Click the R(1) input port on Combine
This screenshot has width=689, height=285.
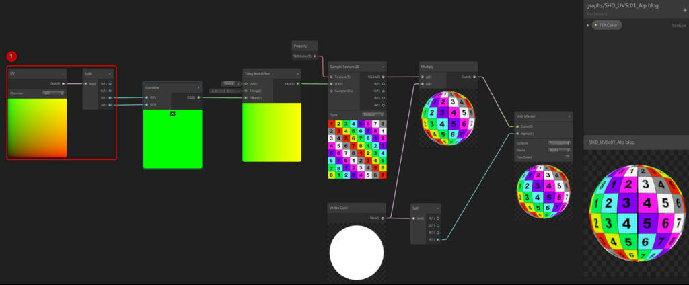pos(147,97)
